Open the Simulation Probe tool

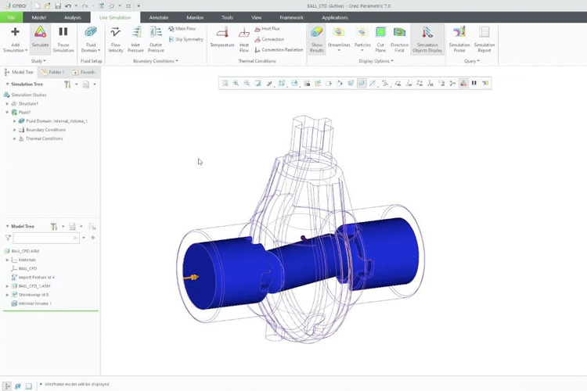[459, 37]
